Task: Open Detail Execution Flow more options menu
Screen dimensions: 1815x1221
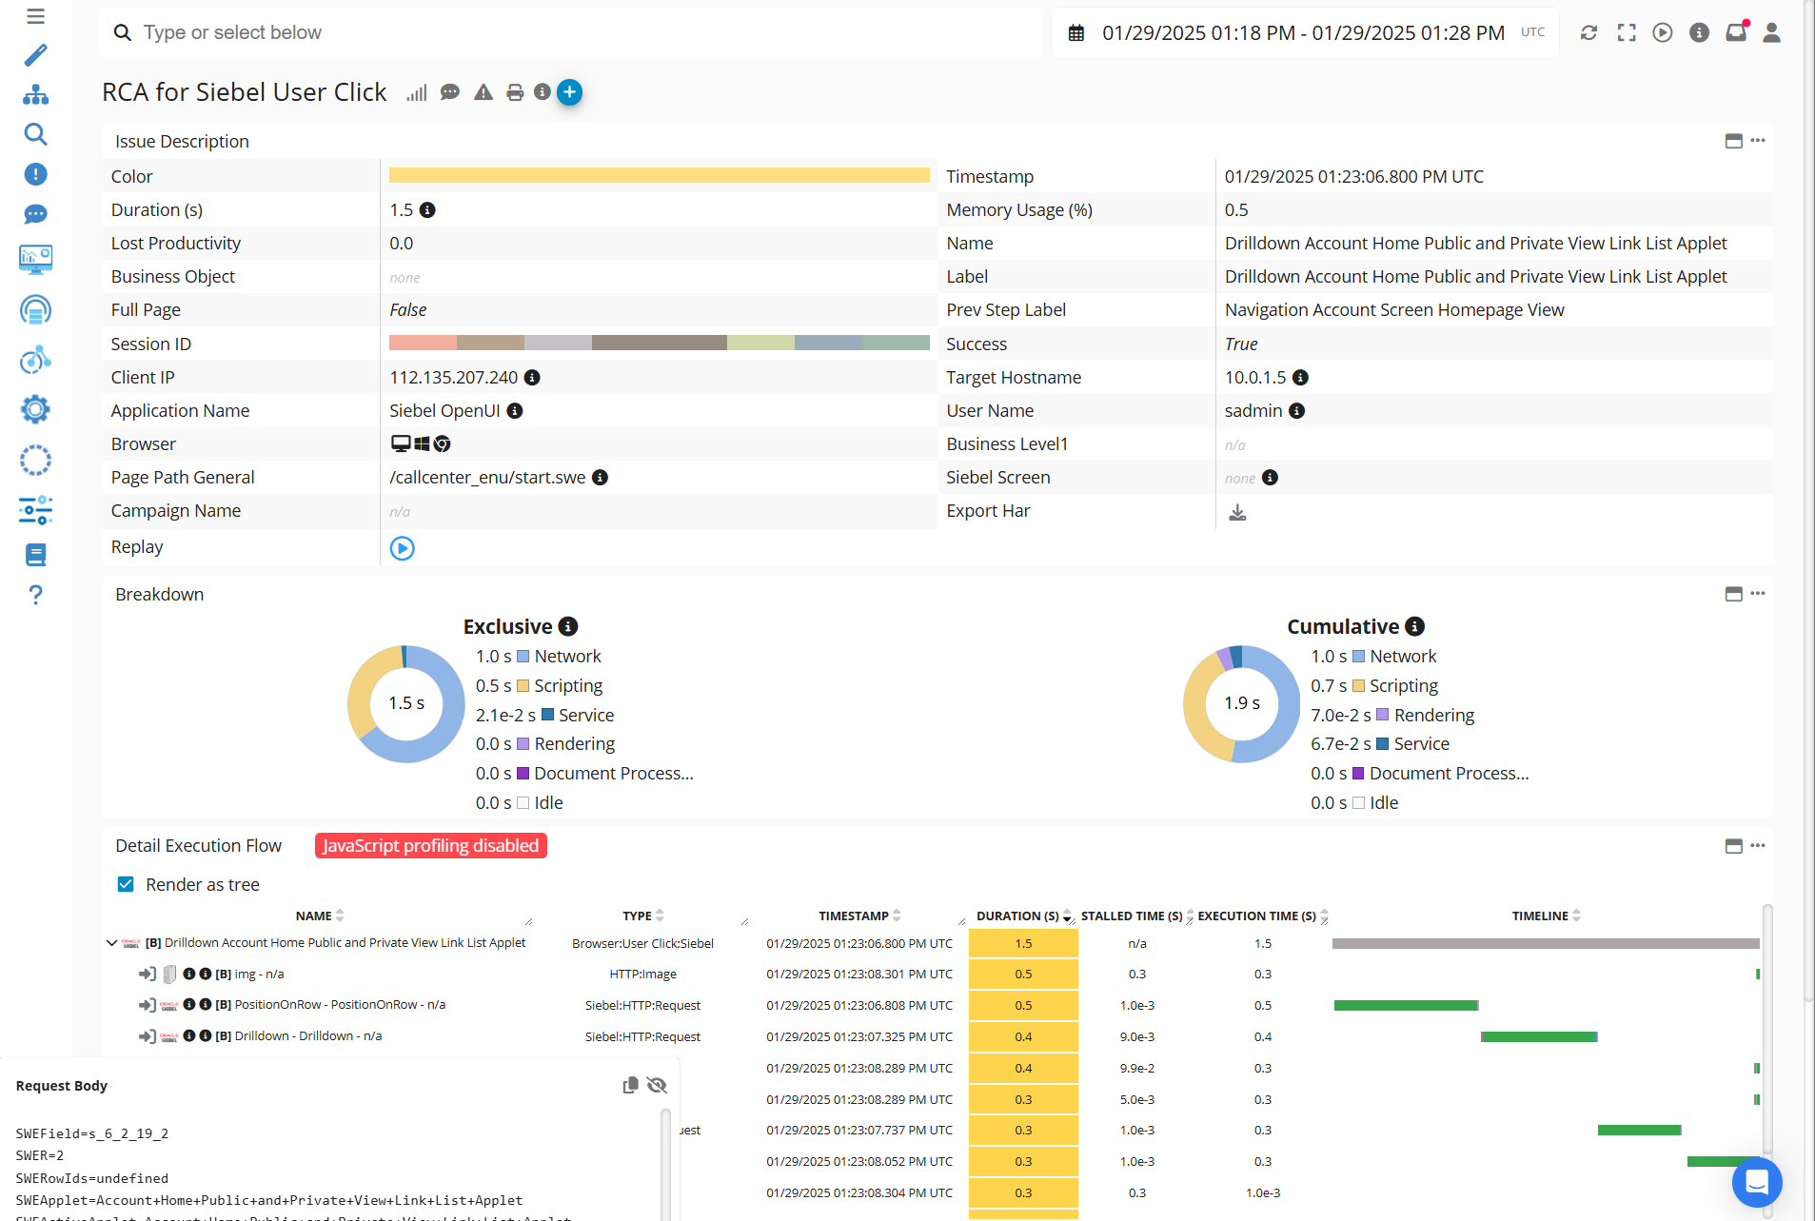Action: [1758, 846]
